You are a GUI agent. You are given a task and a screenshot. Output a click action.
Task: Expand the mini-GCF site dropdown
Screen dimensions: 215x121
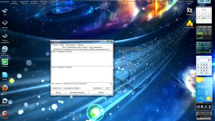click(x=111, y=84)
